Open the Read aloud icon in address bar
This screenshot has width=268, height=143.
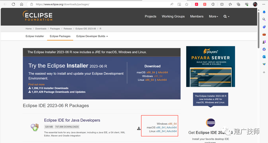pos(172,4)
